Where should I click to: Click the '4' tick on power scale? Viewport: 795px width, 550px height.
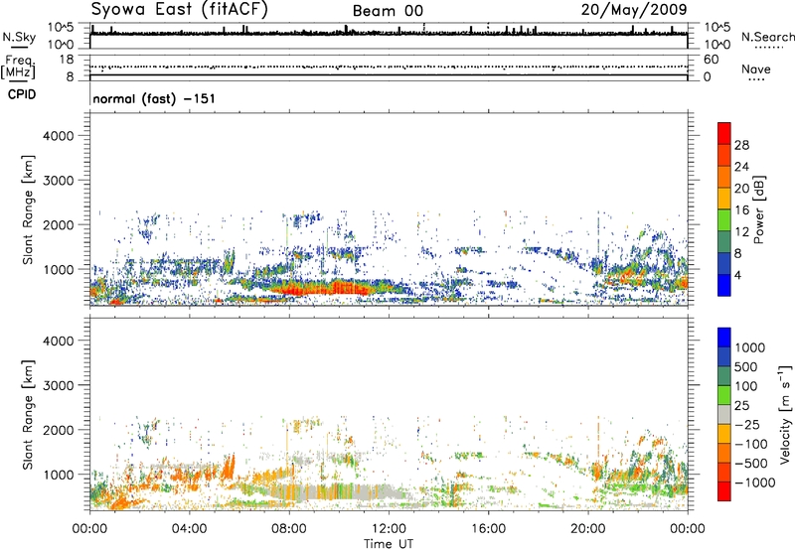737,275
